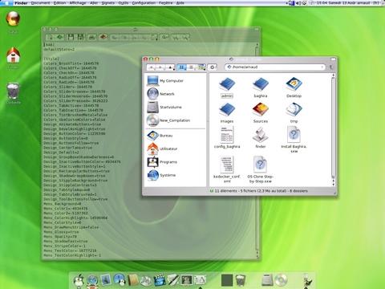Open the hard drive icon in the dock
The height and width of the screenshot is (289, 385).
(x=267, y=280)
